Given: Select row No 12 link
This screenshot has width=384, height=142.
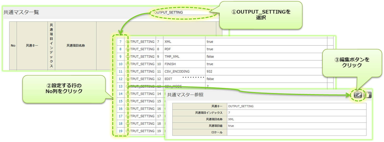Looking at the screenshot, I should pos(121,79).
